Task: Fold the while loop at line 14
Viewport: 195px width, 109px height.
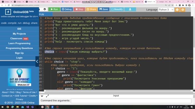Action: coord(43,62)
